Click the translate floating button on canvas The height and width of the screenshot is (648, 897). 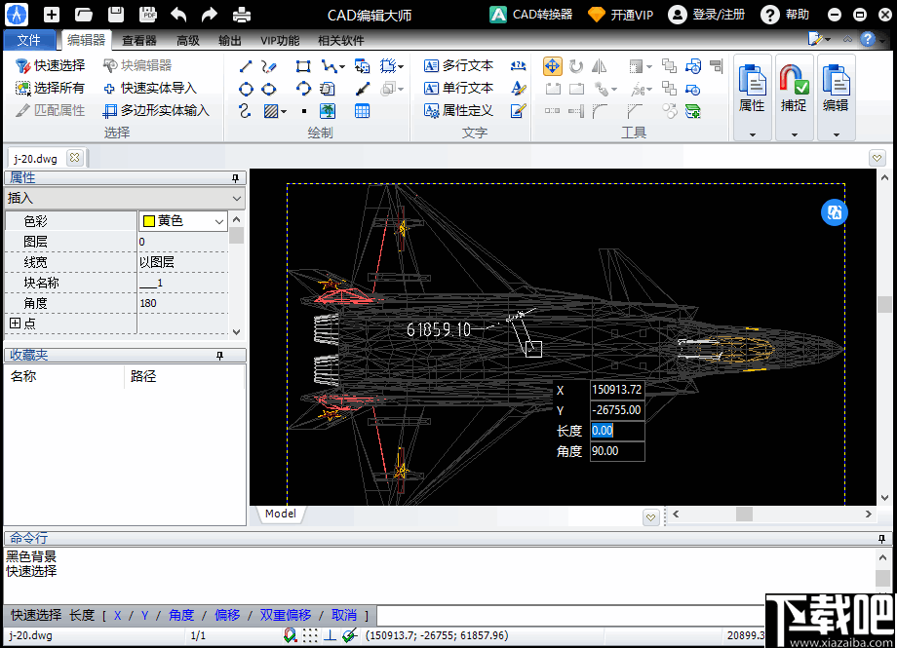[x=834, y=213]
